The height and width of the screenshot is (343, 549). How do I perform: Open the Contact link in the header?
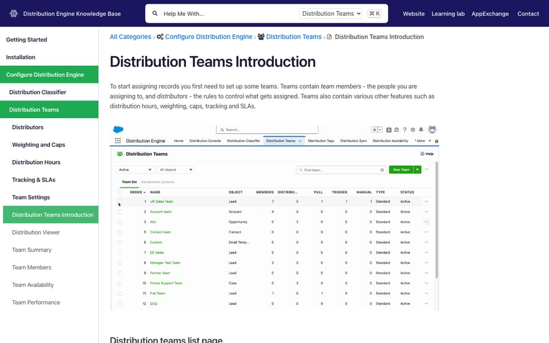[x=528, y=13]
